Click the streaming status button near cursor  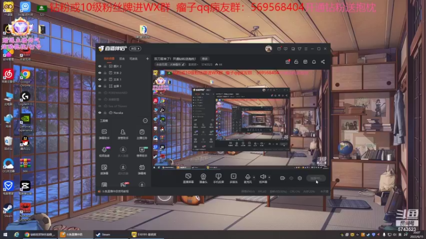316,178
